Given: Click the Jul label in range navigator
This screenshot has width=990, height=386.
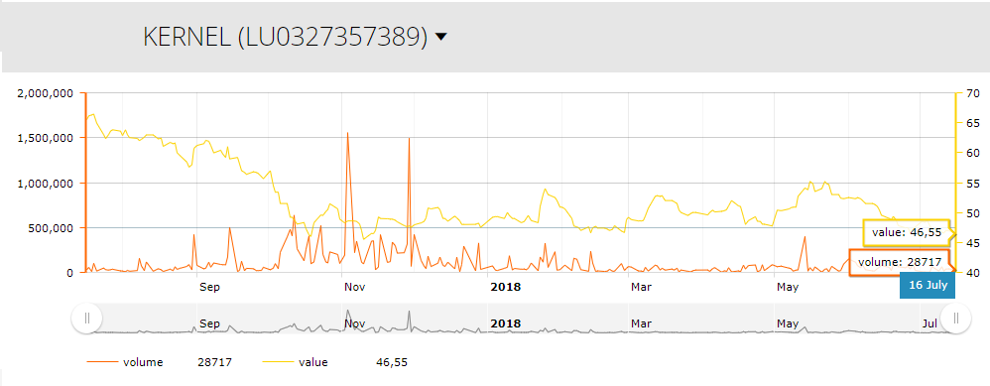Looking at the screenshot, I should pyautogui.click(x=930, y=323).
